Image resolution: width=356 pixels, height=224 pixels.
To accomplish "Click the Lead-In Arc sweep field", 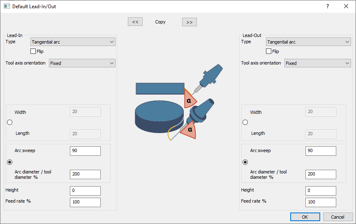I will click(x=85, y=151).
